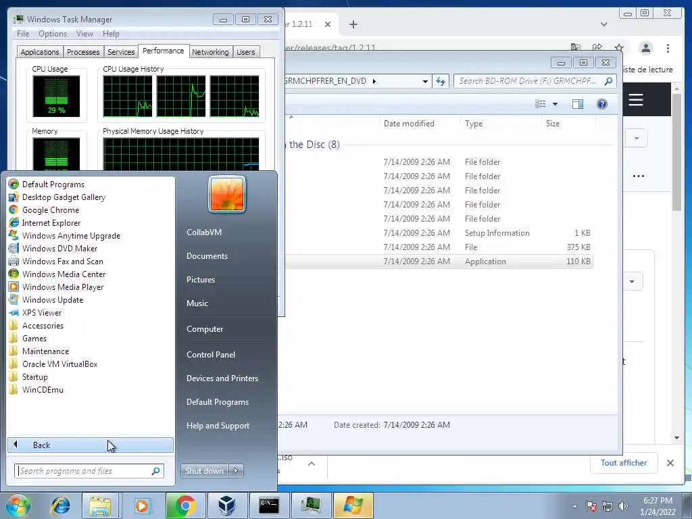Switch to Command Prompt taskbar icon
Image resolution: width=692 pixels, height=519 pixels.
[268, 505]
